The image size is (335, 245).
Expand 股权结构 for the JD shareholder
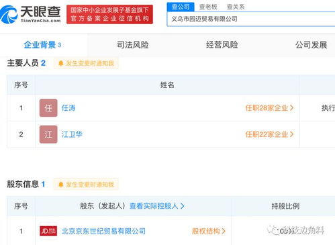click(x=209, y=231)
